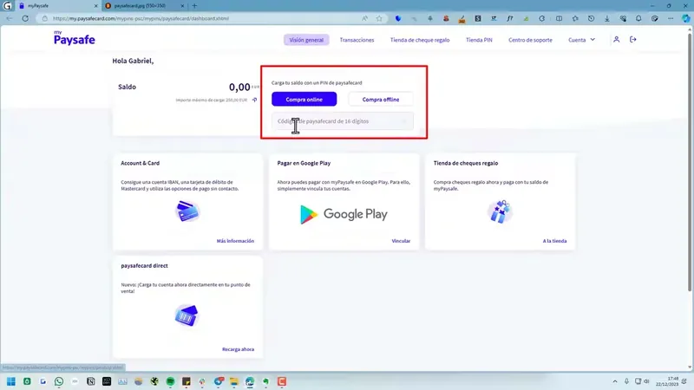
Task: Click the gift box illustration
Action: click(501, 211)
